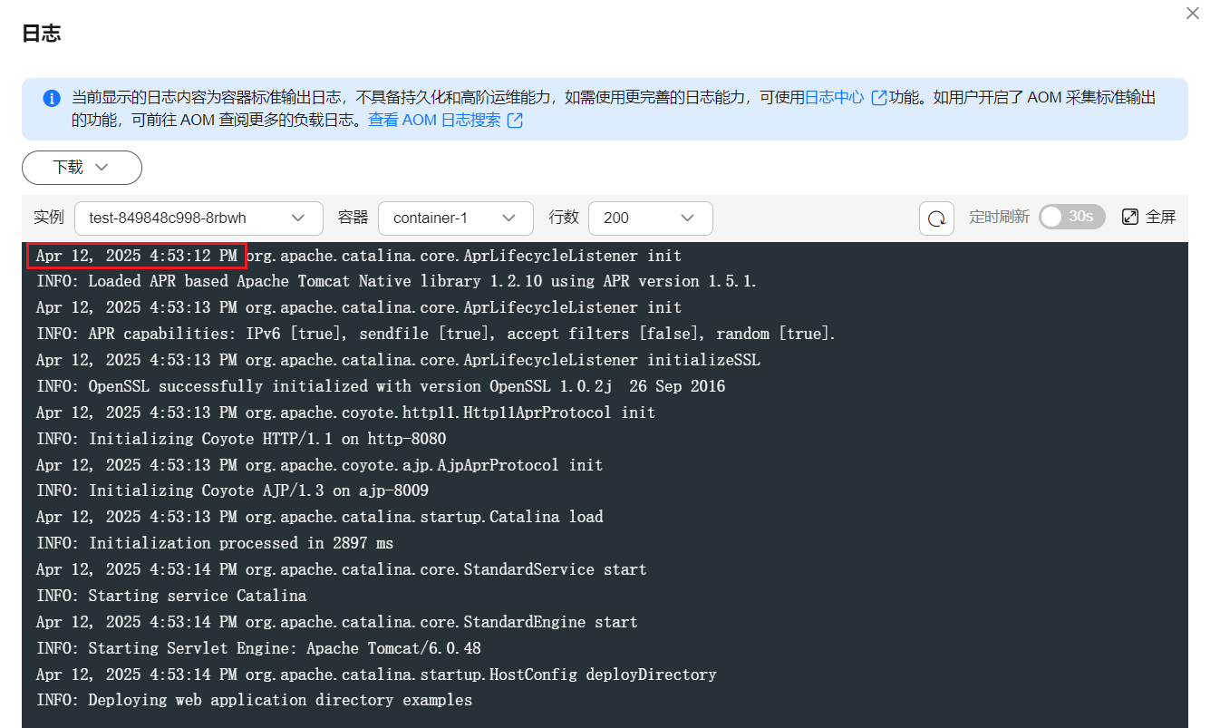Click log line ending 'startup.Catalina load'
1220x728 pixels.
(319, 517)
